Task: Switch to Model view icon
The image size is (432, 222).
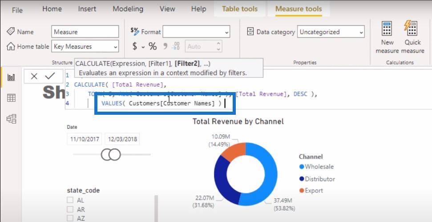Action: click(11, 119)
